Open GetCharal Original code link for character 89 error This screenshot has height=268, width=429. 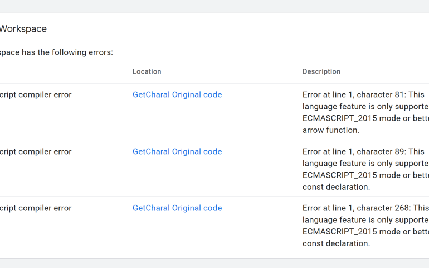pos(177,151)
